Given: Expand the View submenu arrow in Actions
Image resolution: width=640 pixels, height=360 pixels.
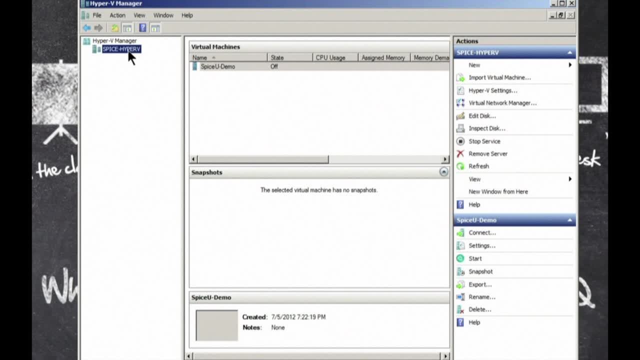Looking at the screenshot, I should click(570, 179).
